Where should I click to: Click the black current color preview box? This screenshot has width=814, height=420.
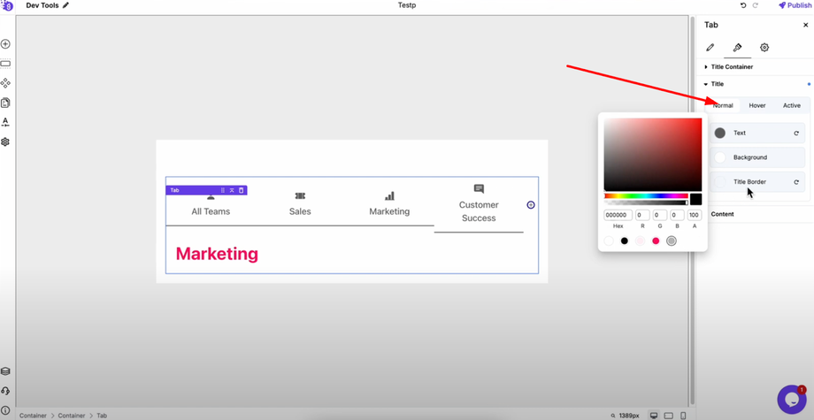pyautogui.click(x=695, y=200)
